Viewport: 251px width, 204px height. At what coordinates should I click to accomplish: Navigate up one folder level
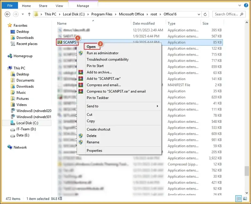coord(29,14)
